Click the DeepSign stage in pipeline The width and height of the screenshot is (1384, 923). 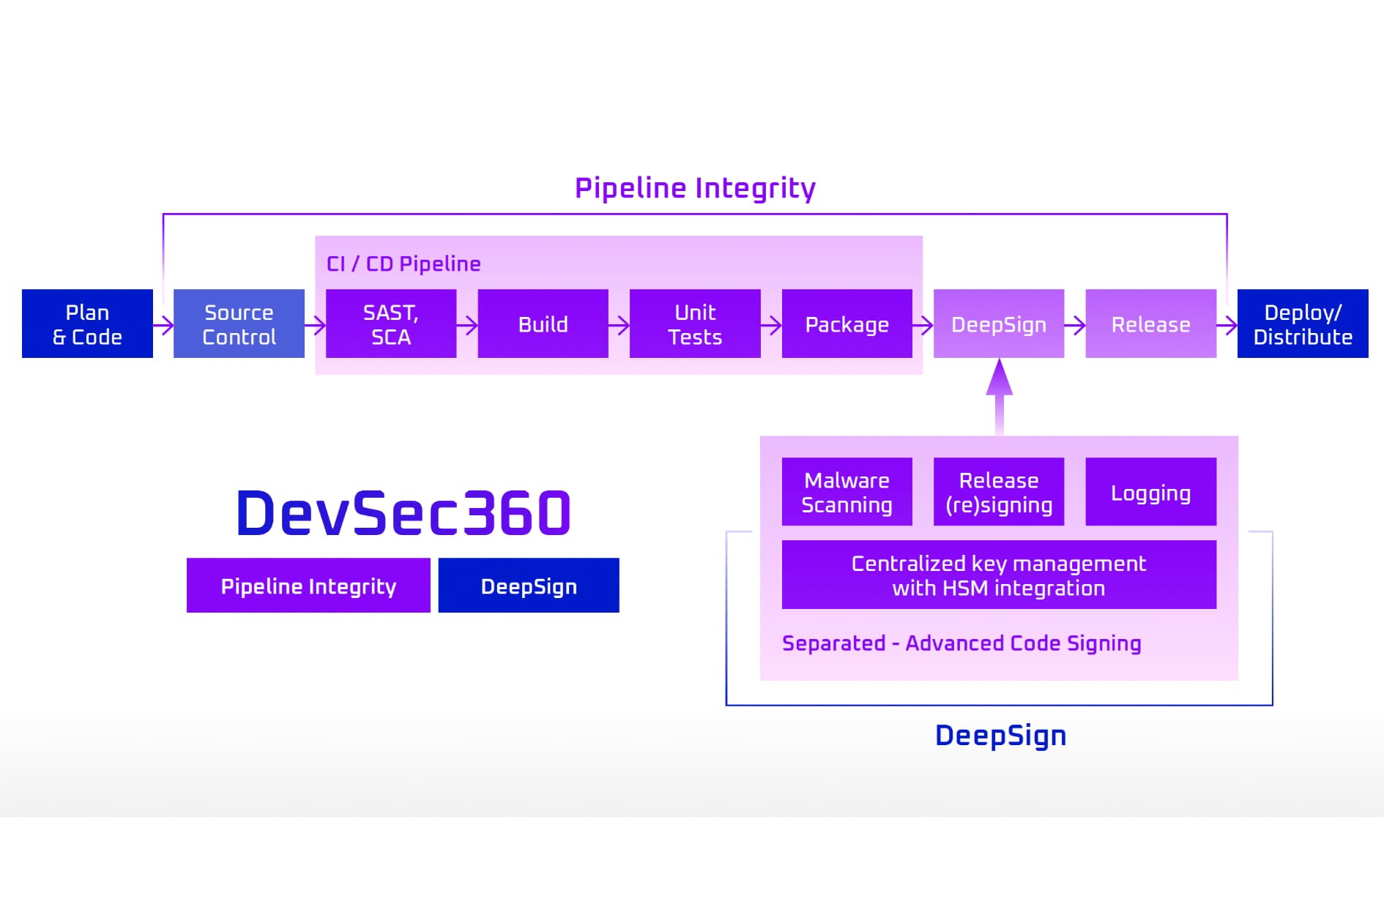click(998, 324)
